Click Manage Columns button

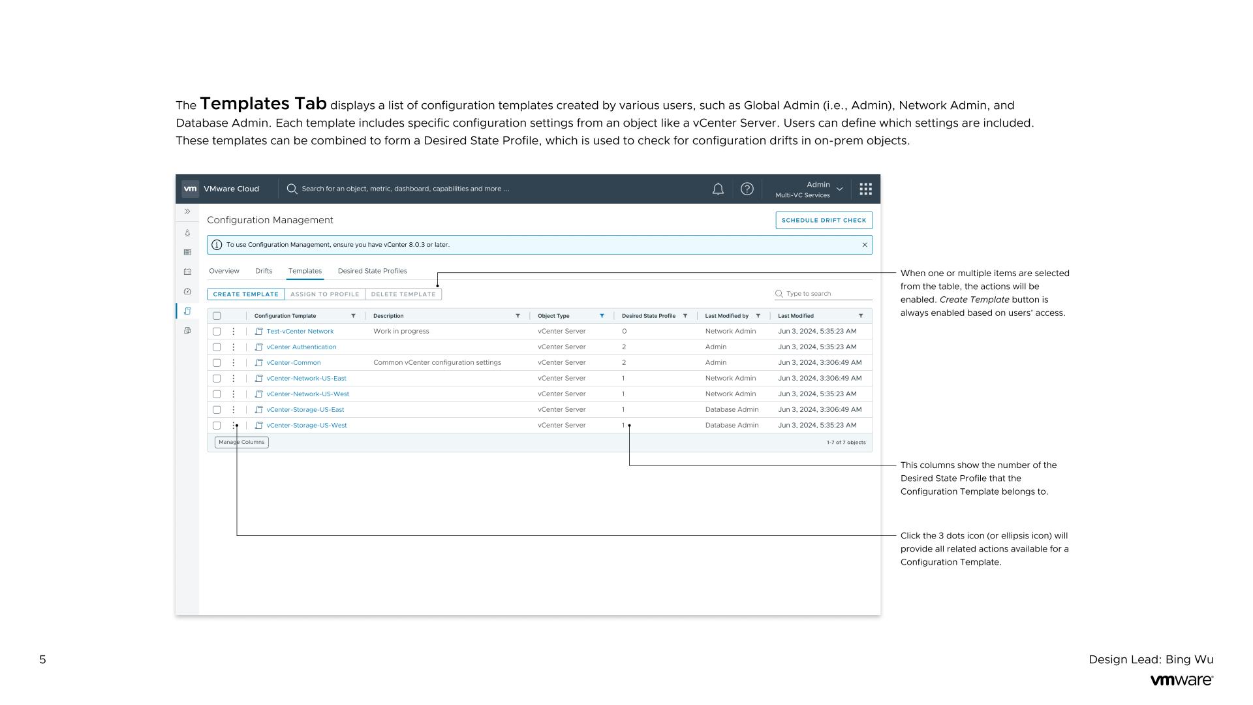click(x=241, y=442)
